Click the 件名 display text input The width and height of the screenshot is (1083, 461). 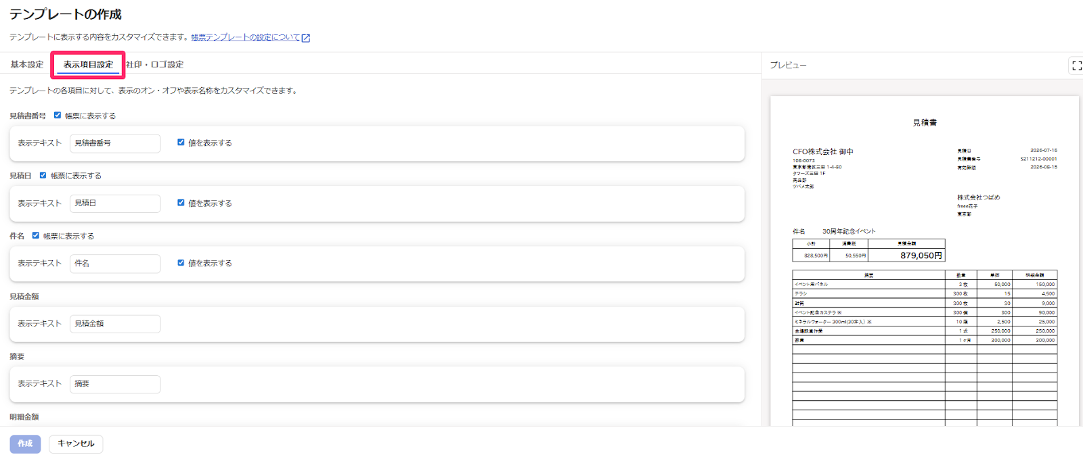point(115,264)
